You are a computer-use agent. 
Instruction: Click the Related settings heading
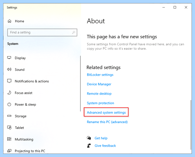point(103,68)
